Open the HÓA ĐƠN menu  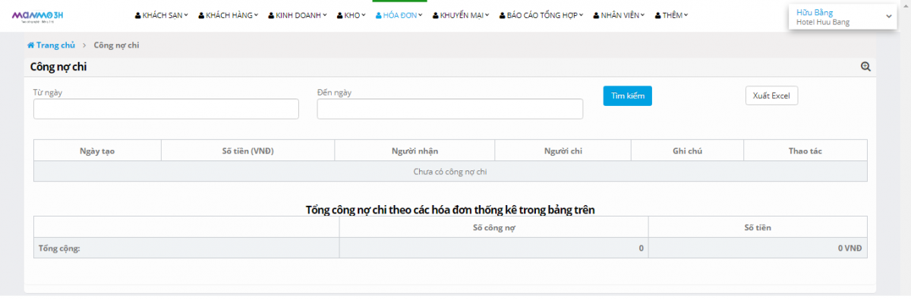click(399, 15)
